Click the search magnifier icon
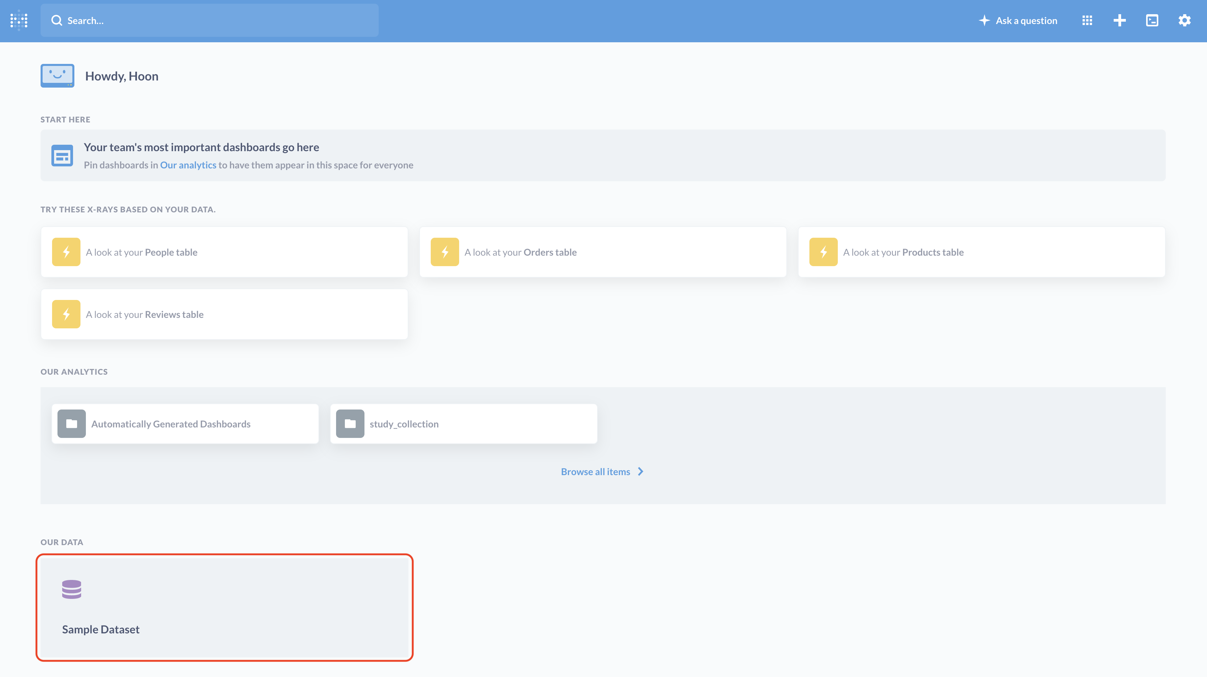The height and width of the screenshot is (677, 1207). pos(57,21)
